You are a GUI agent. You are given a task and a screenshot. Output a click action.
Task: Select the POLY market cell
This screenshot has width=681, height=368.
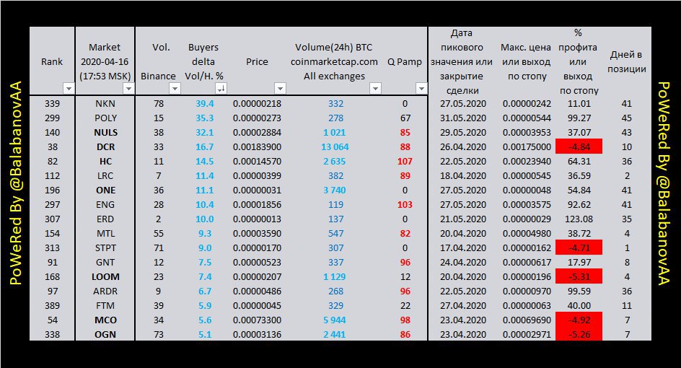pos(105,118)
